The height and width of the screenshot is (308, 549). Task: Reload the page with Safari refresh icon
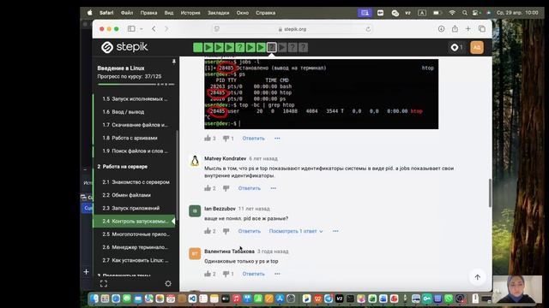(x=368, y=29)
